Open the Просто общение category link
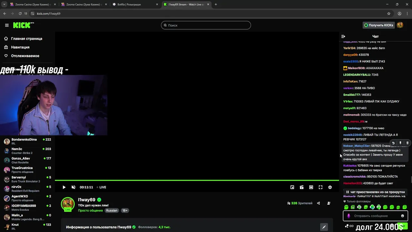The height and width of the screenshot is (232, 412). click(91, 210)
